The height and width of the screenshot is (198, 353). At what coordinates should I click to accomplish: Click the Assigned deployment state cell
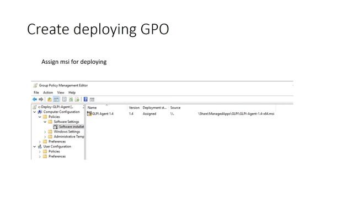pyautogui.click(x=149, y=114)
